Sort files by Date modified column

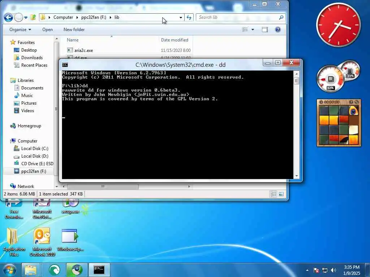click(x=175, y=40)
